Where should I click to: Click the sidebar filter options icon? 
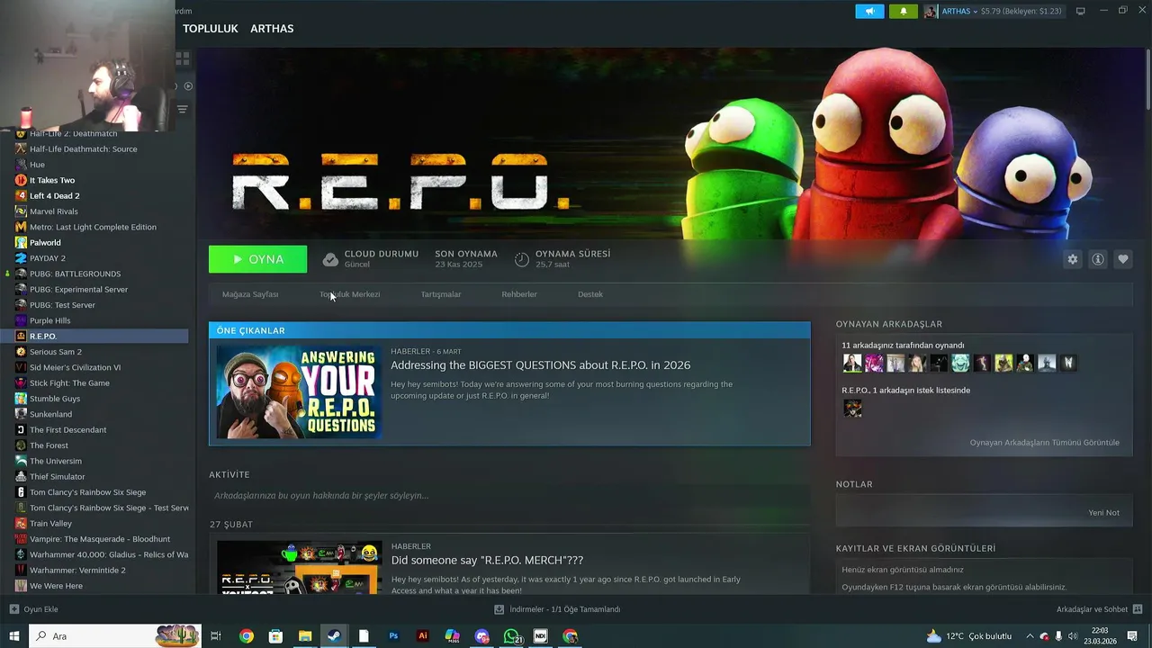coord(183,109)
